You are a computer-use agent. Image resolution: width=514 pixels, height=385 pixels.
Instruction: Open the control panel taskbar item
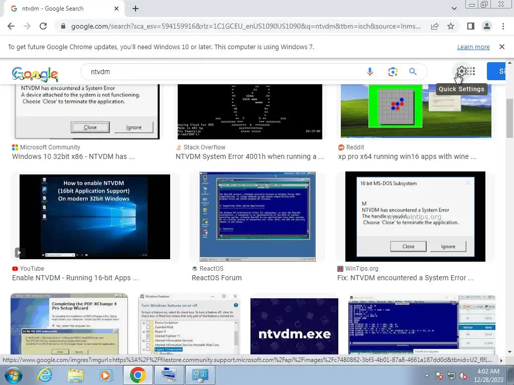click(x=200, y=375)
